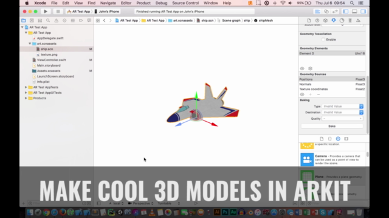Show the Code Snippet library

click(x=329, y=139)
